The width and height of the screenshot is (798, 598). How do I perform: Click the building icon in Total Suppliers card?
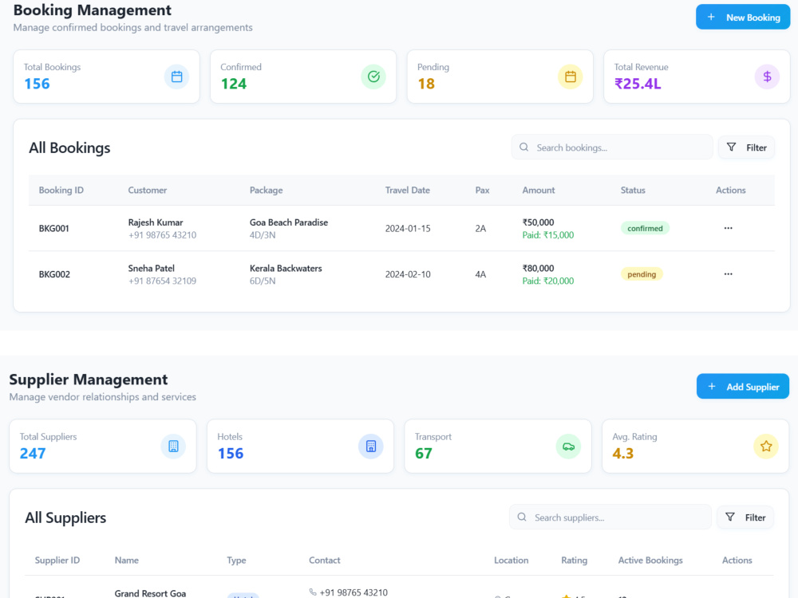[173, 447]
